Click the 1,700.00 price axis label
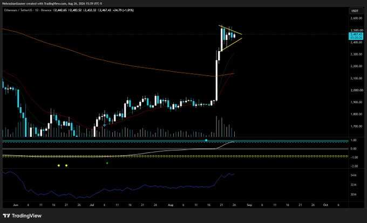This screenshot has height=223, width=367. point(356,126)
